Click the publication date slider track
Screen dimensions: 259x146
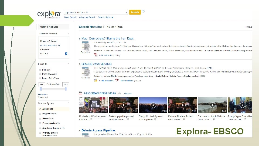pos(53,89)
